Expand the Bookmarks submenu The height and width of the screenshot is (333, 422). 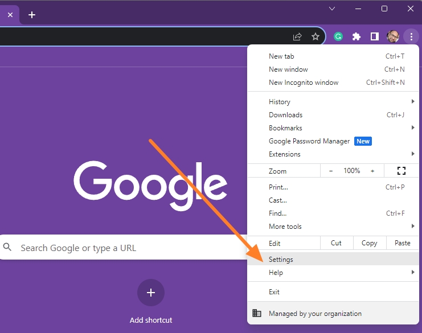click(x=333, y=128)
